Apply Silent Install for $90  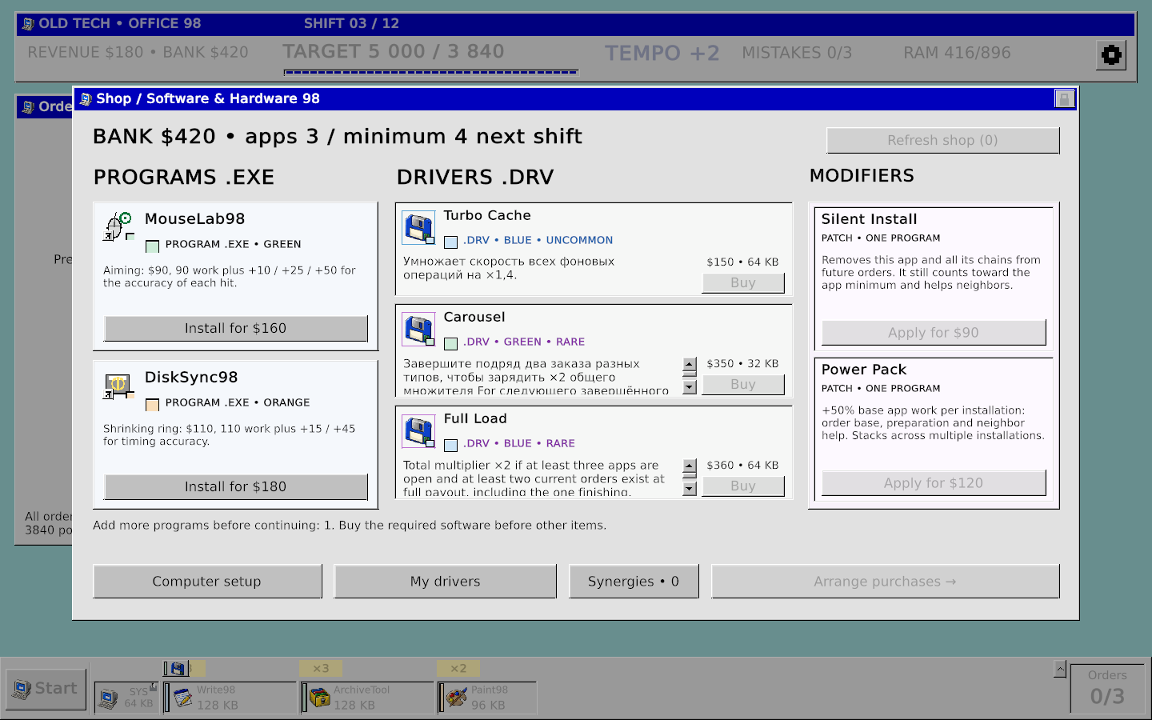[934, 333]
